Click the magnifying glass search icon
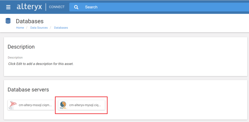Image resolution: width=249 pixels, height=122 pixels. pyautogui.click(x=76, y=7)
